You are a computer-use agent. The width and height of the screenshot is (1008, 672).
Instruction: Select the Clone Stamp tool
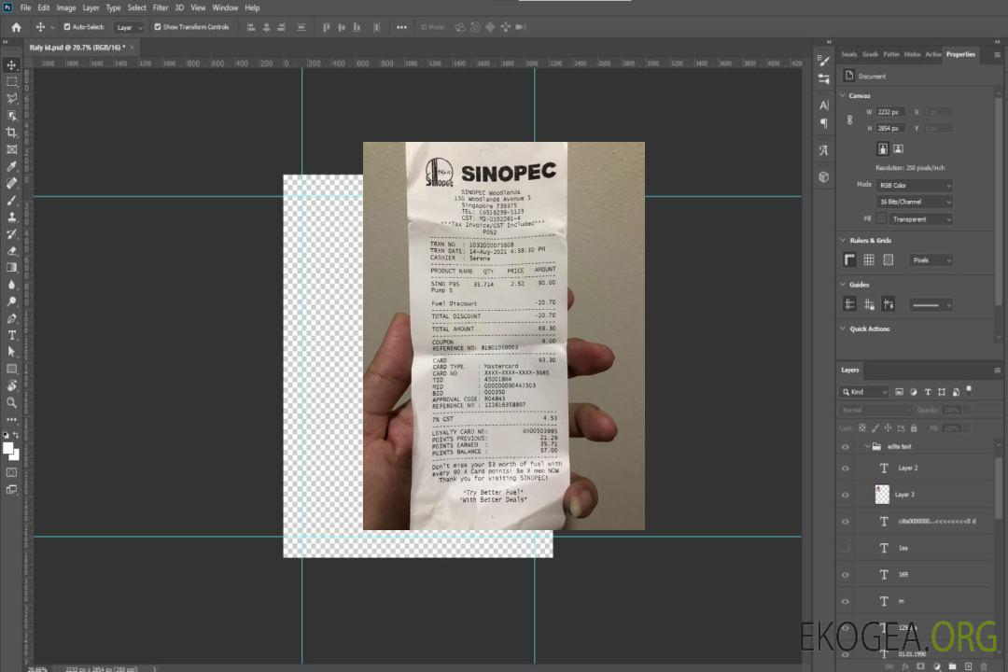(11, 217)
